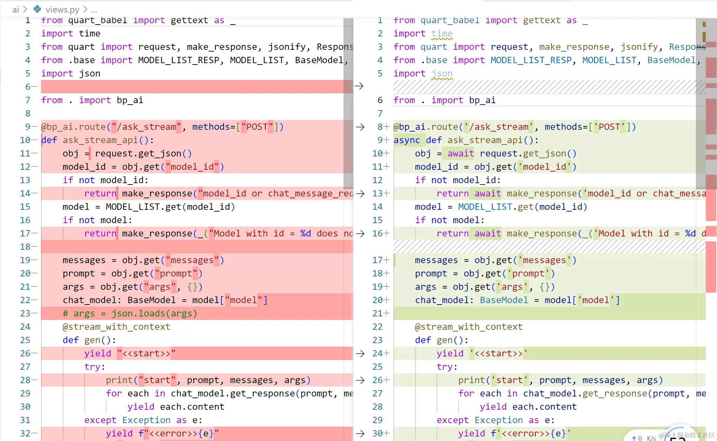Screen dimensions: 717x441
Task: Click "args = obj.get('args', {})" in right pane
Action: click(x=485, y=287)
